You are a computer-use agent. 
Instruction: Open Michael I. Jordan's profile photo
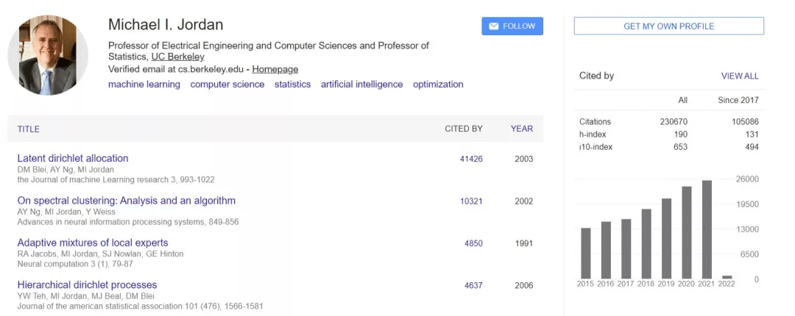(x=48, y=55)
